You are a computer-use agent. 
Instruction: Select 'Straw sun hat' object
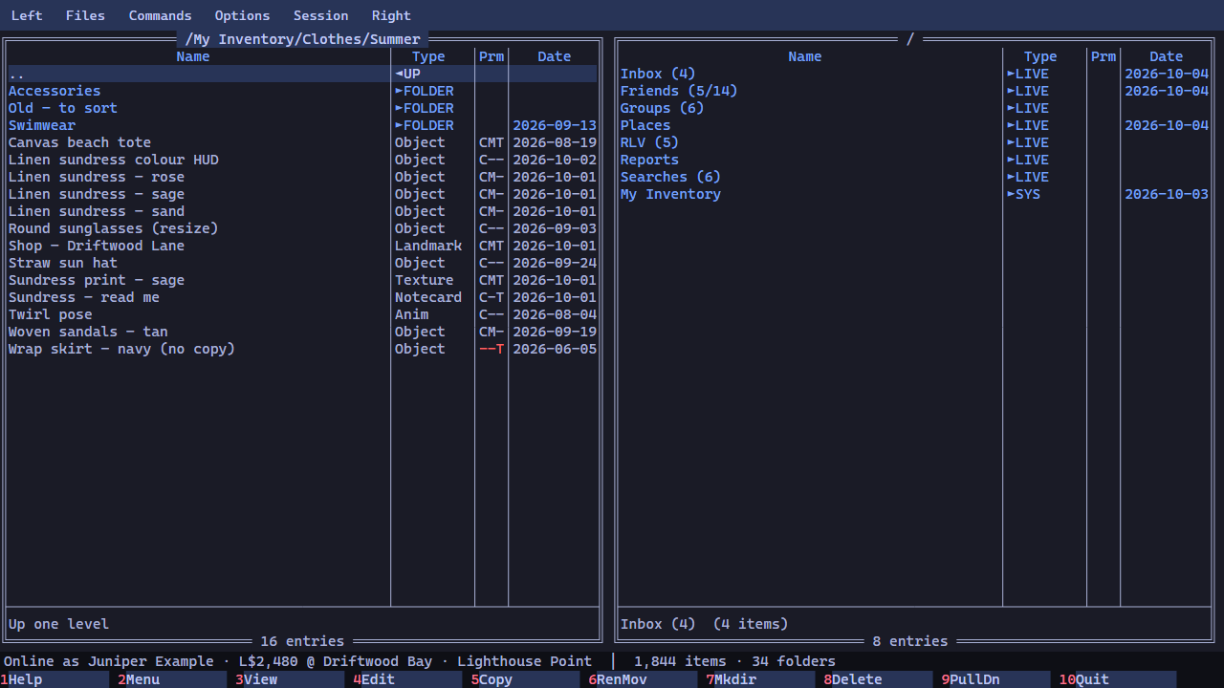[x=302, y=263]
